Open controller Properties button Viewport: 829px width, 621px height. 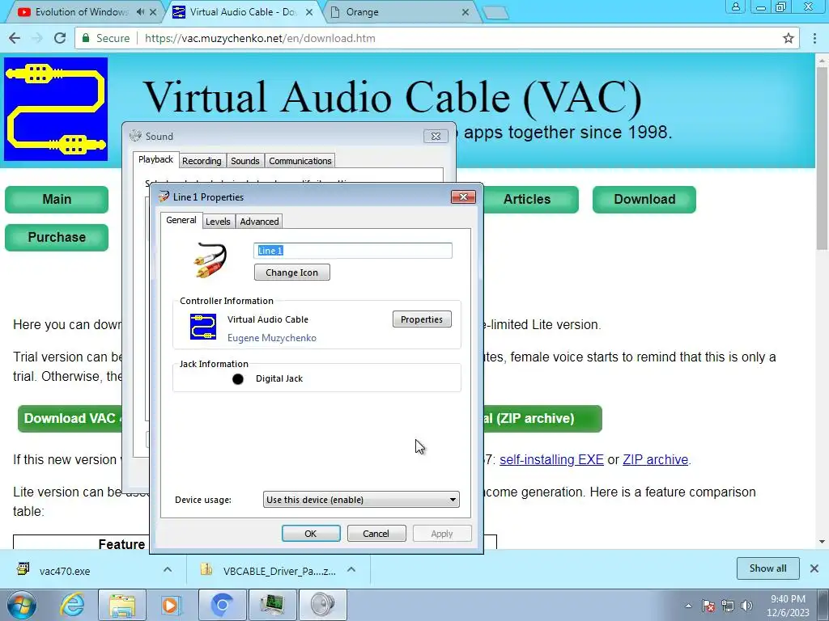click(x=422, y=319)
